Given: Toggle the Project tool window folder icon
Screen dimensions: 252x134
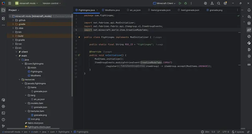Looking at the screenshot, I should click(x=3, y=10).
